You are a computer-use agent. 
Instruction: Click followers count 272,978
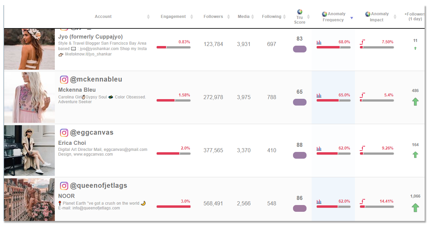[x=213, y=97]
